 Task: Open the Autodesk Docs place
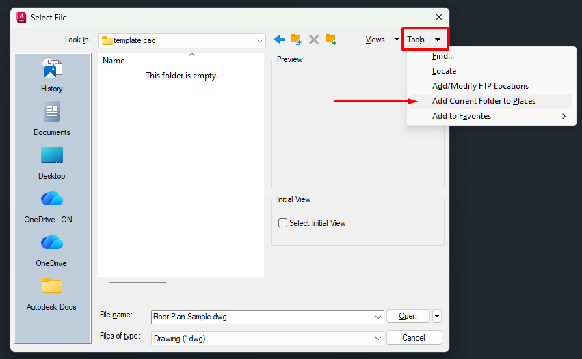pyautogui.click(x=51, y=294)
